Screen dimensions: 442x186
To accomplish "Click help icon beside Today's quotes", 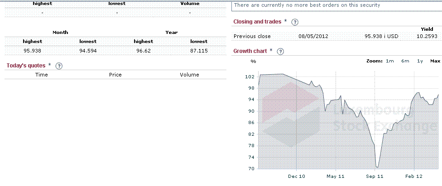I will (x=59, y=66).
